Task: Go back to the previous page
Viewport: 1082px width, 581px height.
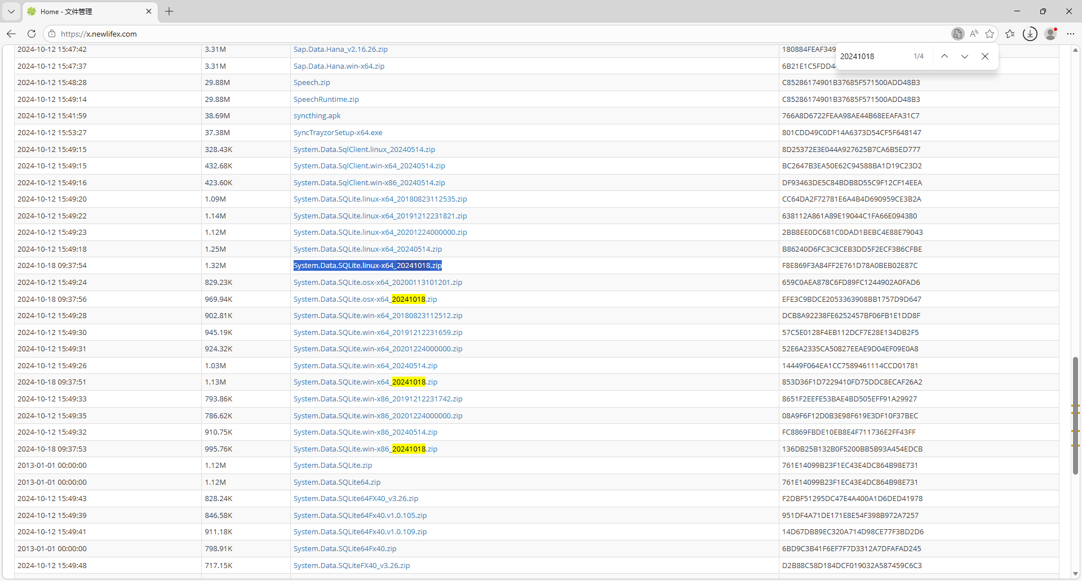Action: tap(11, 34)
